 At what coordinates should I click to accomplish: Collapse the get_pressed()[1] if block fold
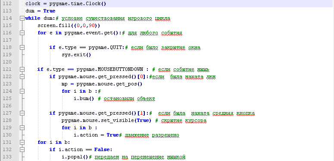click(x=22, y=113)
